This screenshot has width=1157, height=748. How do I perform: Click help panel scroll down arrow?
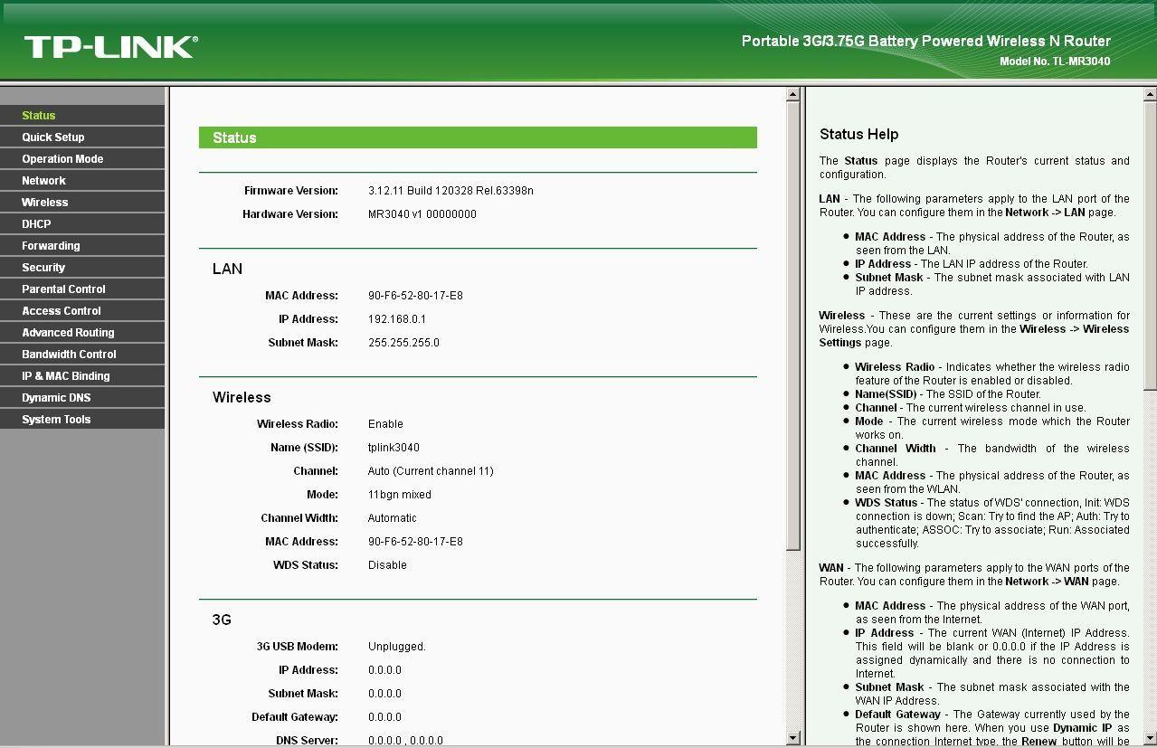pyautogui.click(x=1150, y=737)
